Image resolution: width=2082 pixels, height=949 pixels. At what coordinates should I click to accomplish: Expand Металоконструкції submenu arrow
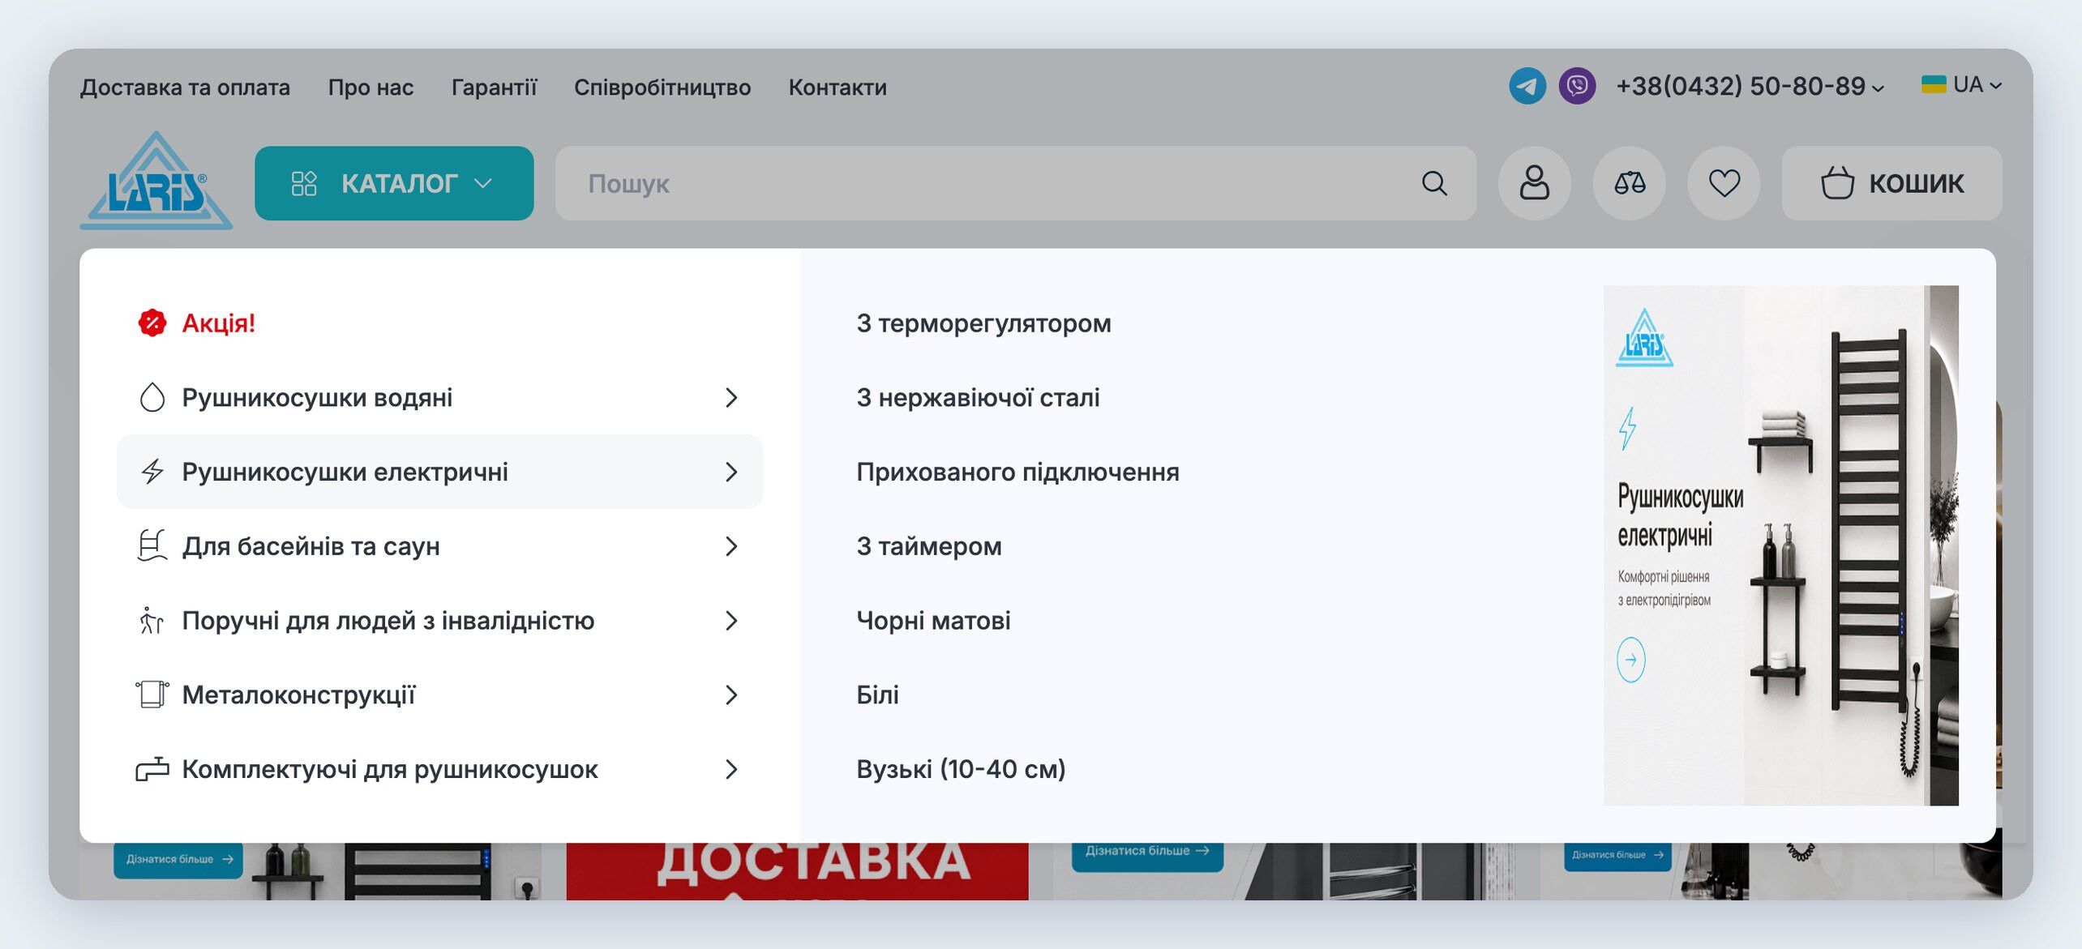click(x=731, y=695)
